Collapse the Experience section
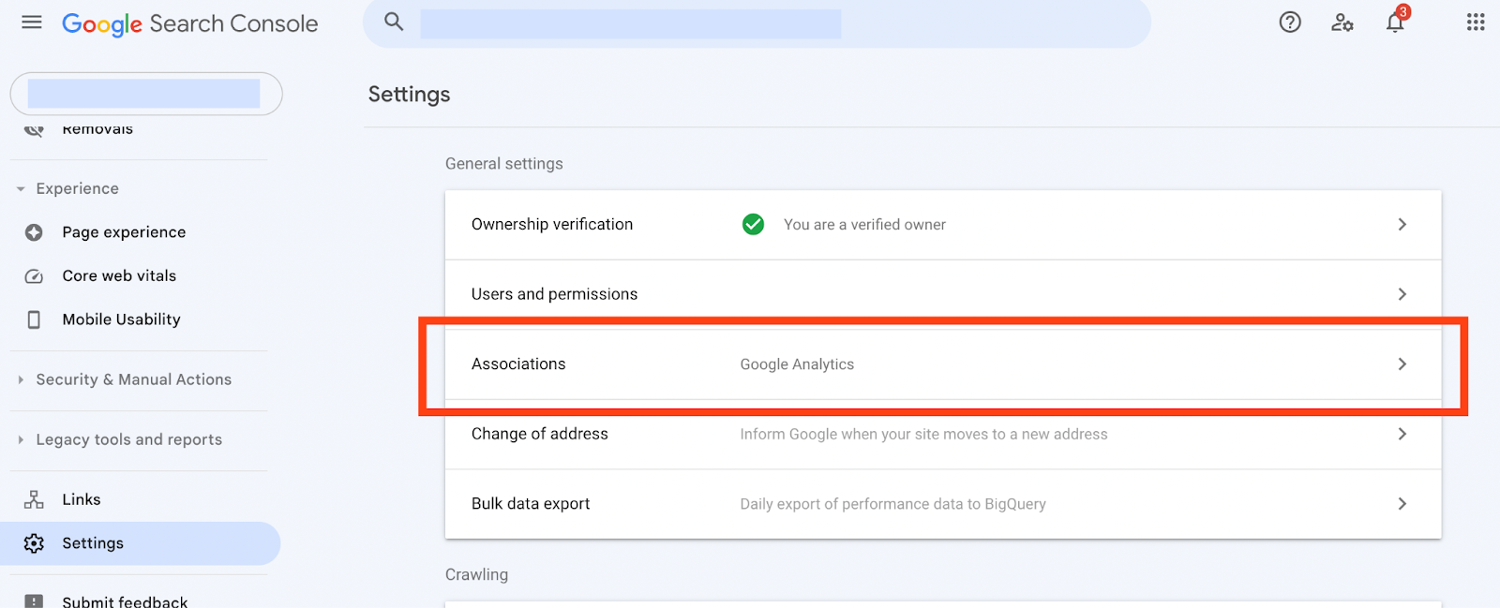Viewport: 1500px width, 608px height. click(x=21, y=189)
